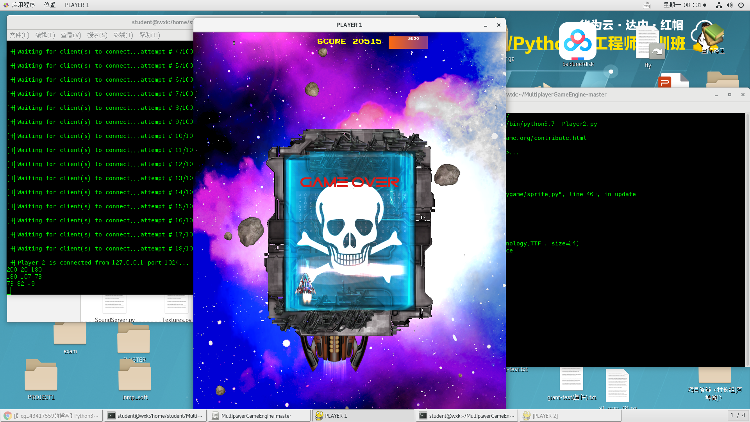Screen dimensions: 750x422
Task: Switch to MultiplayerGameEngine-master taskbar entry
Action: click(x=259, y=416)
